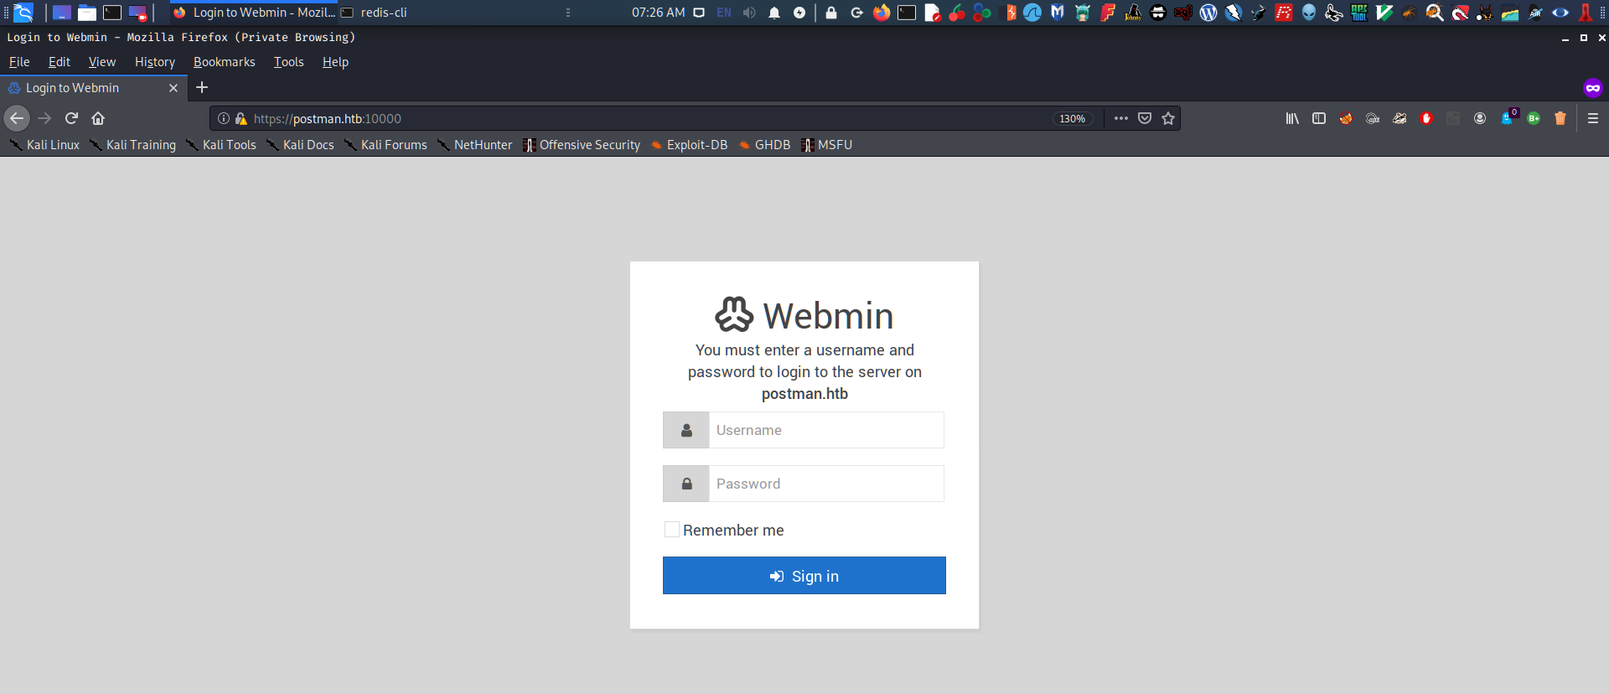This screenshot has height=694, width=1609.
Task: Open the page actions three-dots menu
Action: tap(1121, 118)
